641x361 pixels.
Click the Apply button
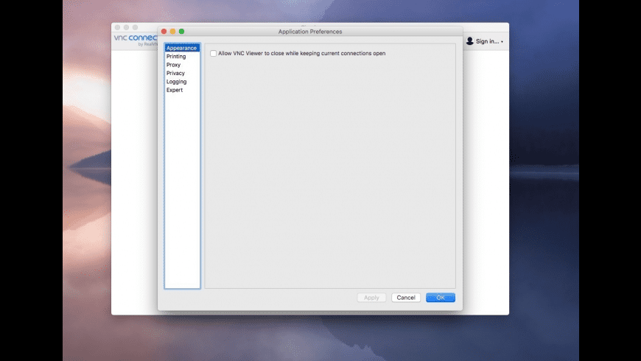click(371, 298)
